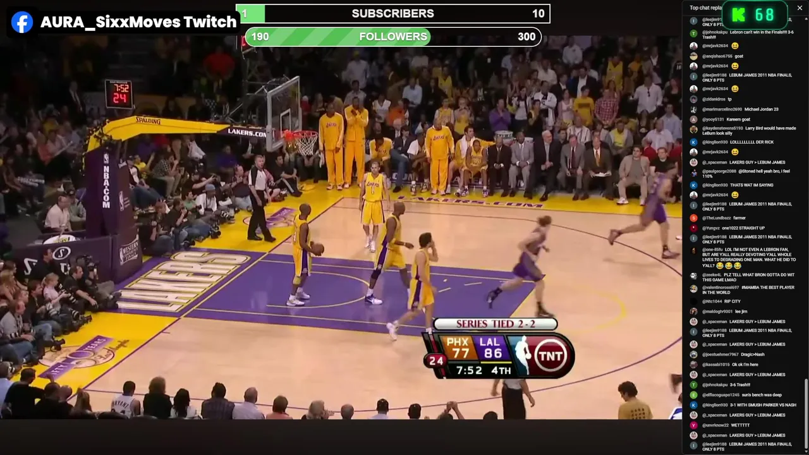Click @valentinorossi697 avatar beside #MAMBA message
Screen dimensions: 809x455
(693, 289)
